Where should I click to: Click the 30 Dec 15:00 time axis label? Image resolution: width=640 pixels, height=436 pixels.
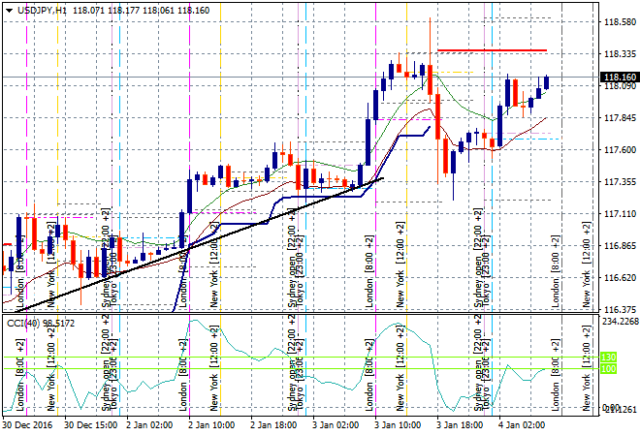click(x=90, y=425)
